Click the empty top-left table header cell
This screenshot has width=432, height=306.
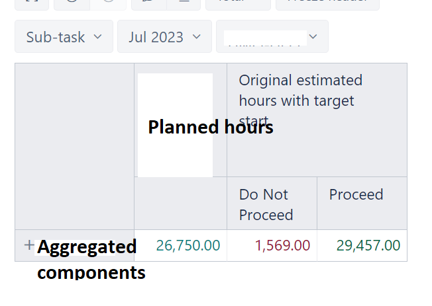point(74,145)
